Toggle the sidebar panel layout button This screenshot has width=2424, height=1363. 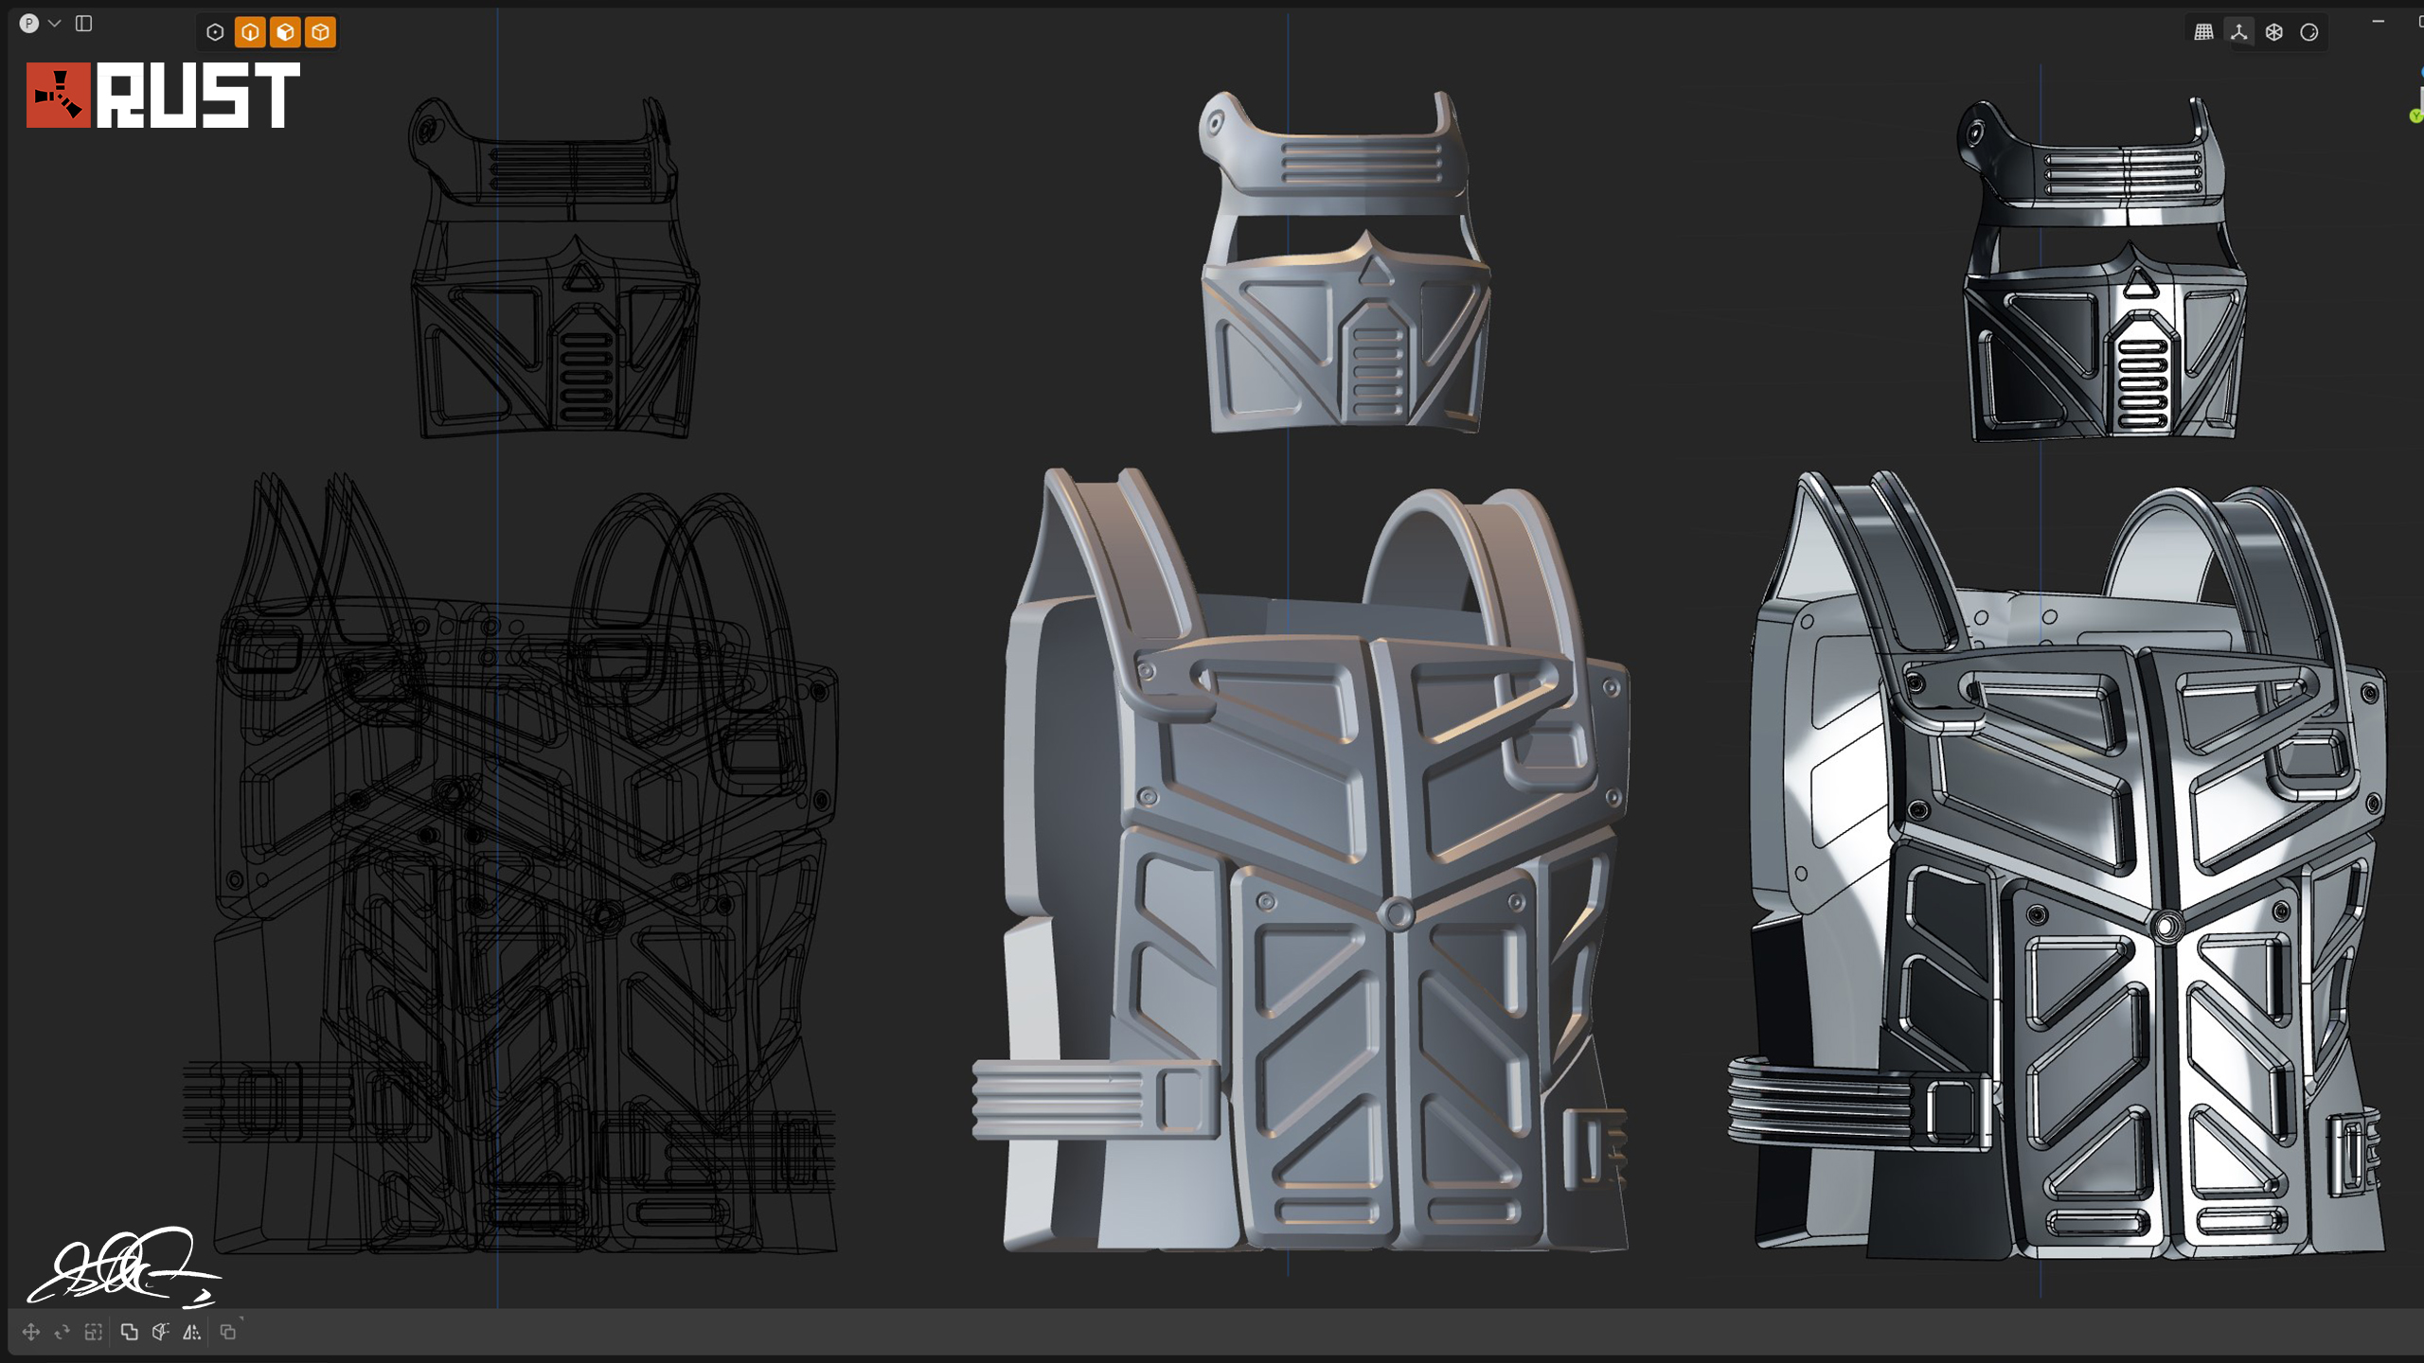pyautogui.click(x=84, y=24)
